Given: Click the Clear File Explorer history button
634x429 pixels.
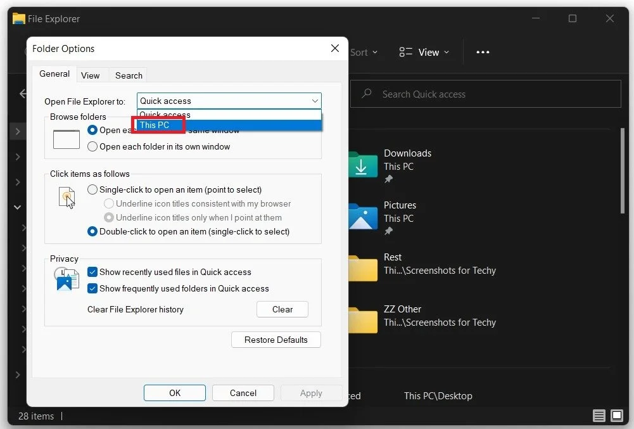Looking at the screenshot, I should pos(282,309).
